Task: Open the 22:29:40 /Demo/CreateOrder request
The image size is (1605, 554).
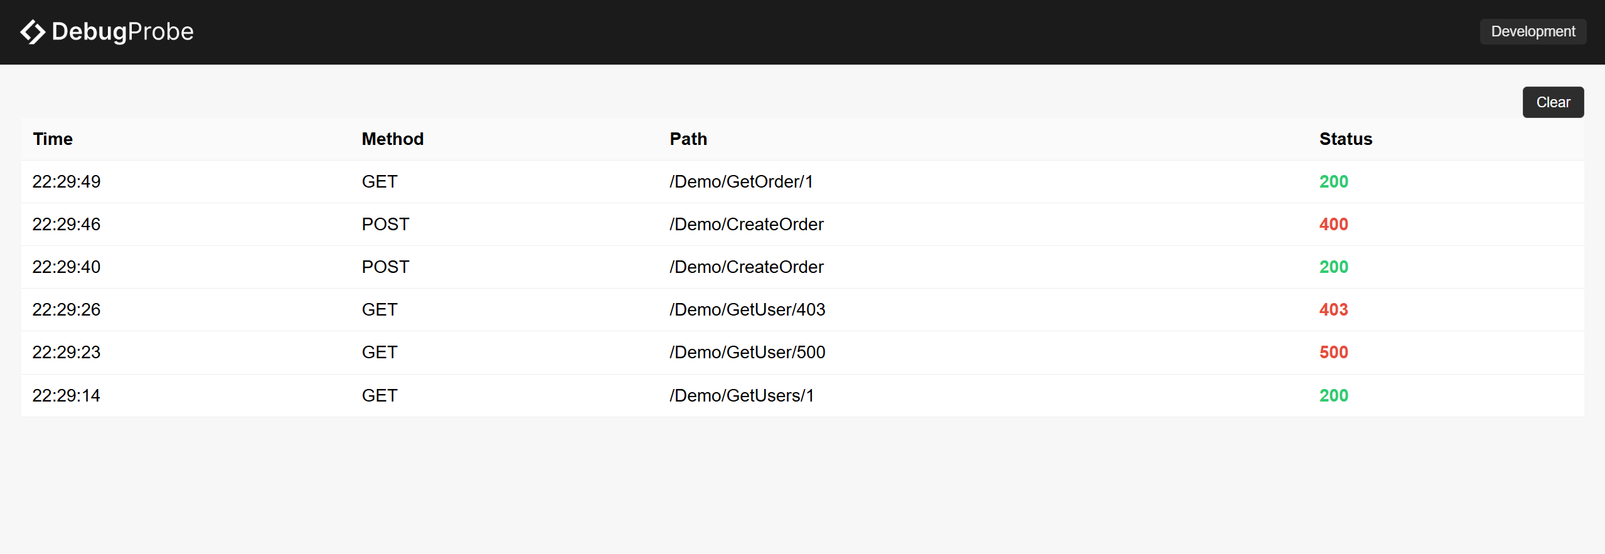Action: [802, 267]
